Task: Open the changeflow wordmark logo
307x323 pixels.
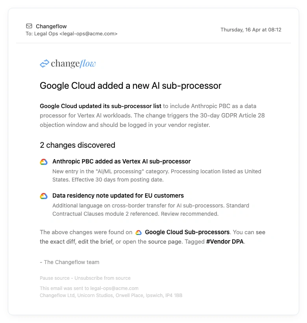Action: point(73,64)
